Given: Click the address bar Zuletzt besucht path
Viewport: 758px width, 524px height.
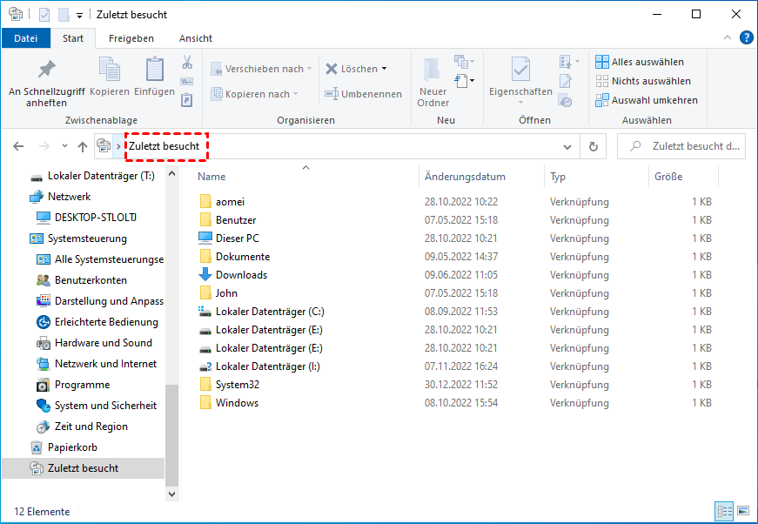Looking at the screenshot, I should [x=164, y=146].
